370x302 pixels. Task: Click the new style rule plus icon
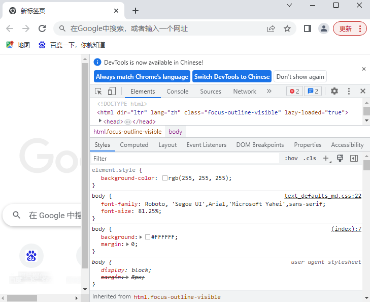click(x=326, y=158)
